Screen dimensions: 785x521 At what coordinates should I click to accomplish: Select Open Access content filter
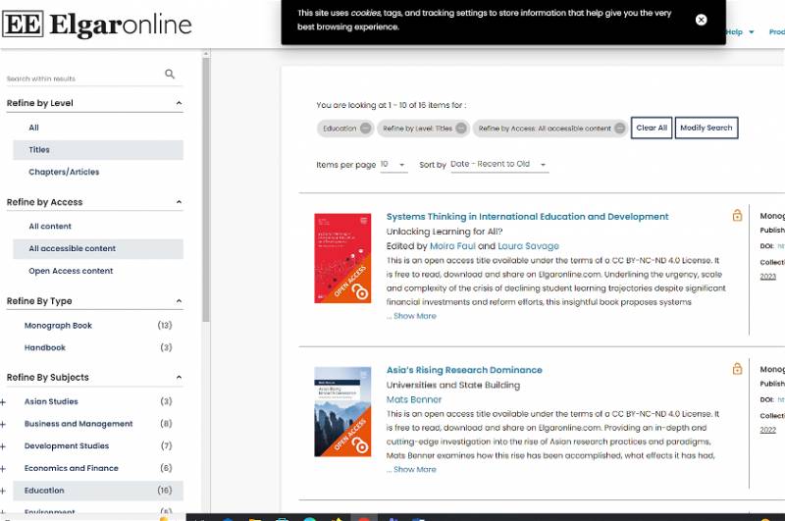pyautogui.click(x=71, y=271)
